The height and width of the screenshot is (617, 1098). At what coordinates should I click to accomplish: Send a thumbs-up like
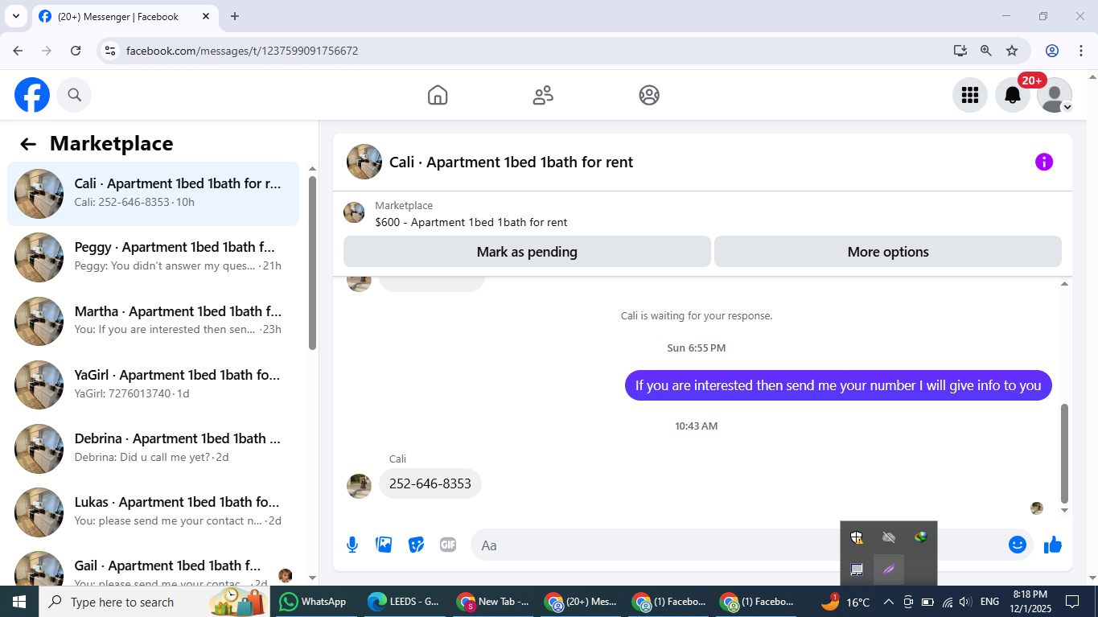point(1053,545)
